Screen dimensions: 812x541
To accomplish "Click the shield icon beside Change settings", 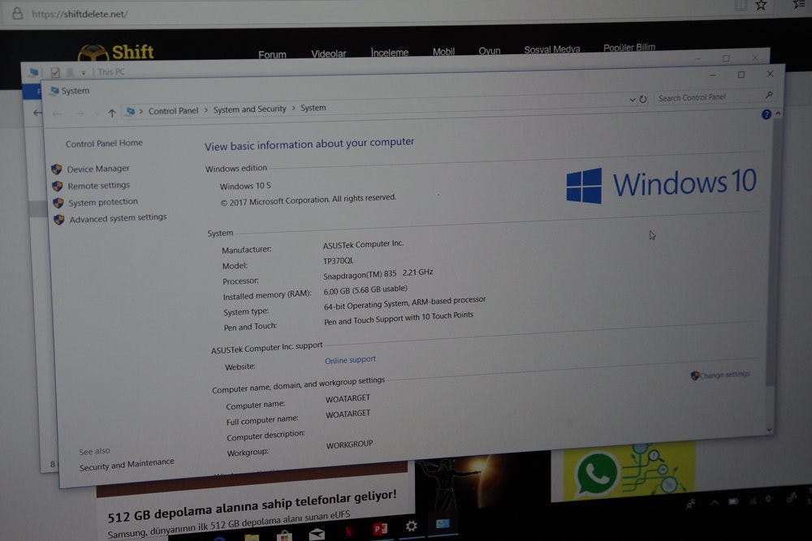I will pyautogui.click(x=695, y=376).
